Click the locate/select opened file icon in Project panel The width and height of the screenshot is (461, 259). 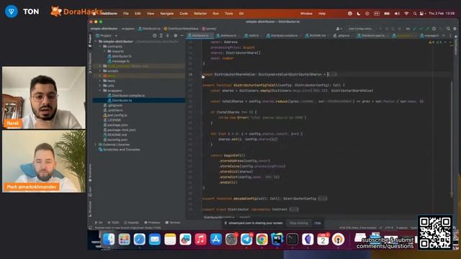click(x=155, y=35)
